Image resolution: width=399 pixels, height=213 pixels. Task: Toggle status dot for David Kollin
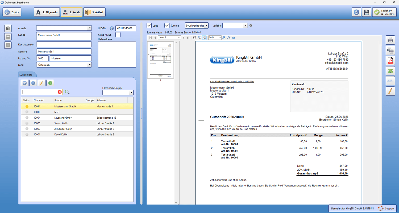pos(27,135)
